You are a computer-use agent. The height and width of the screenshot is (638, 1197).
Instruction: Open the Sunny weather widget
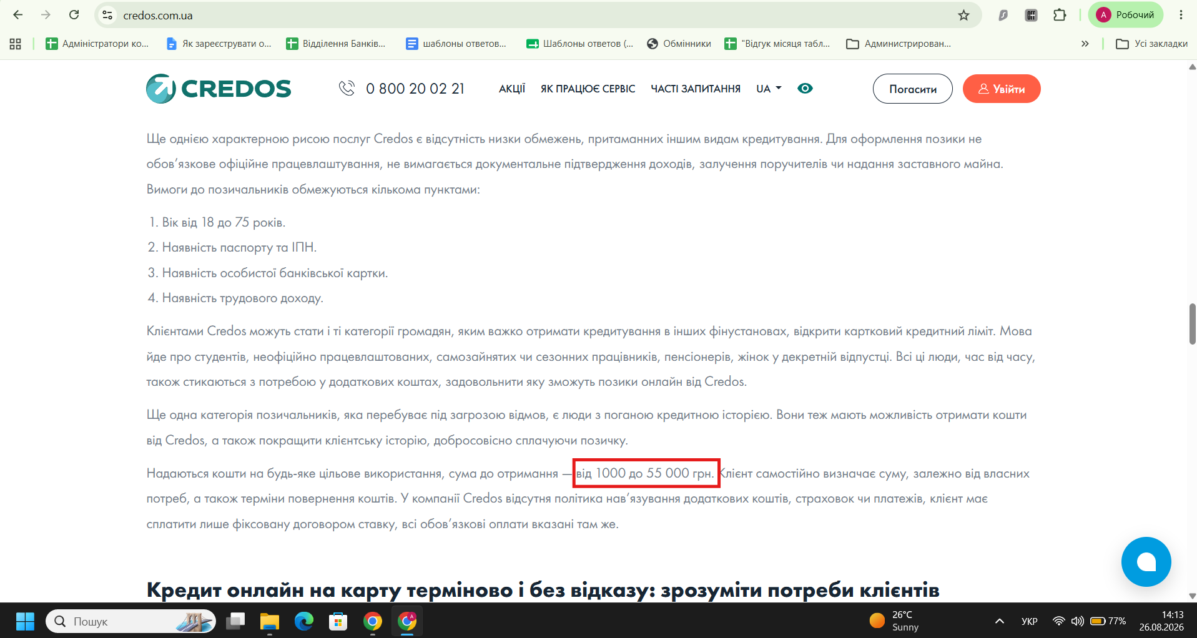coord(894,621)
